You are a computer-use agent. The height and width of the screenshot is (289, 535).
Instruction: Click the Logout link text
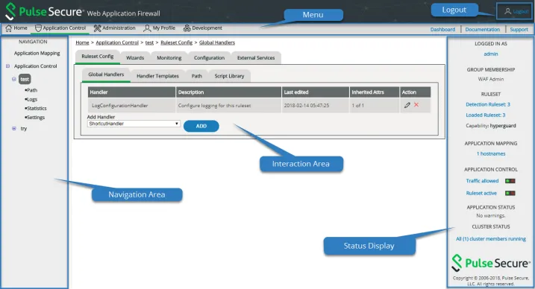click(520, 12)
